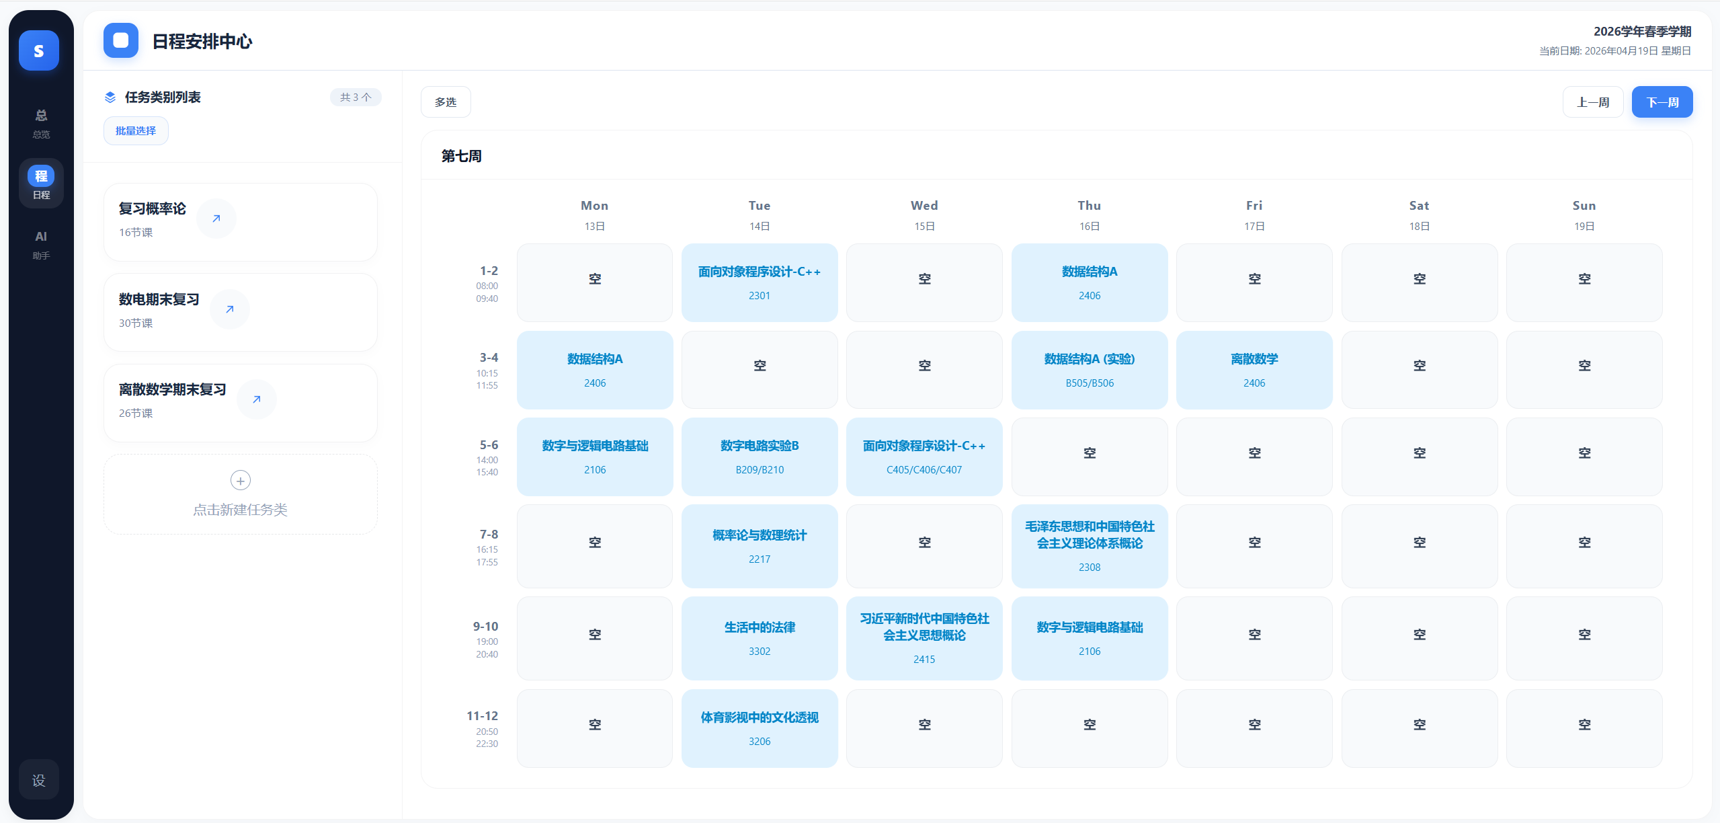Open the 总览 overview sidebar icon
Image resolution: width=1720 pixels, height=823 pixels.
(41, 123)
